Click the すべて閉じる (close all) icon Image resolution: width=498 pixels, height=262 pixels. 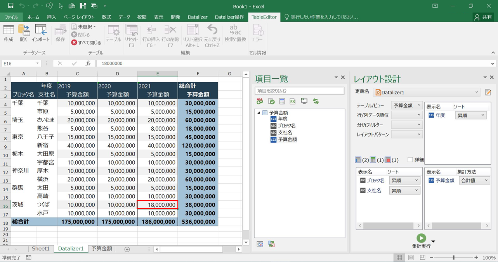pos(74,43)
